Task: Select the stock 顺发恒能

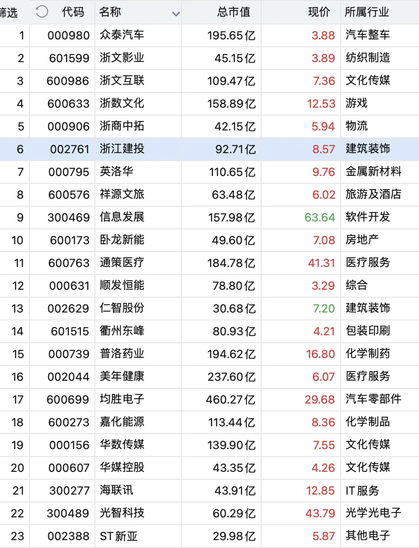Action: point(122,285)
